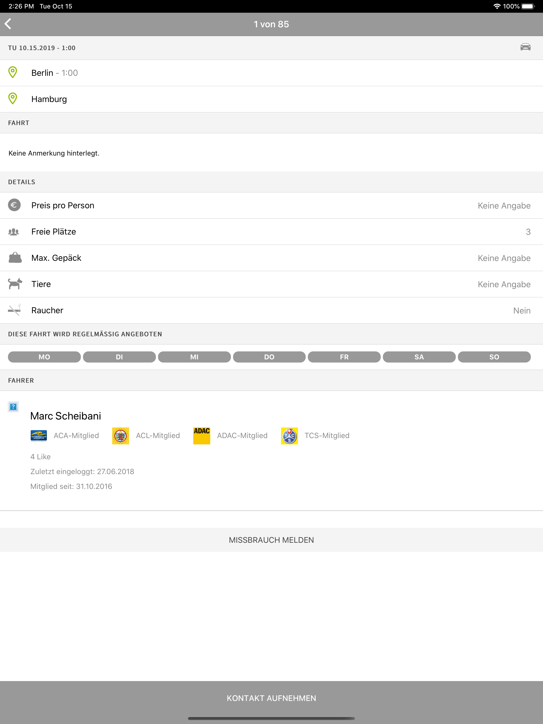
Task: Select the FR weekday pill
Action: click(344, 357)
